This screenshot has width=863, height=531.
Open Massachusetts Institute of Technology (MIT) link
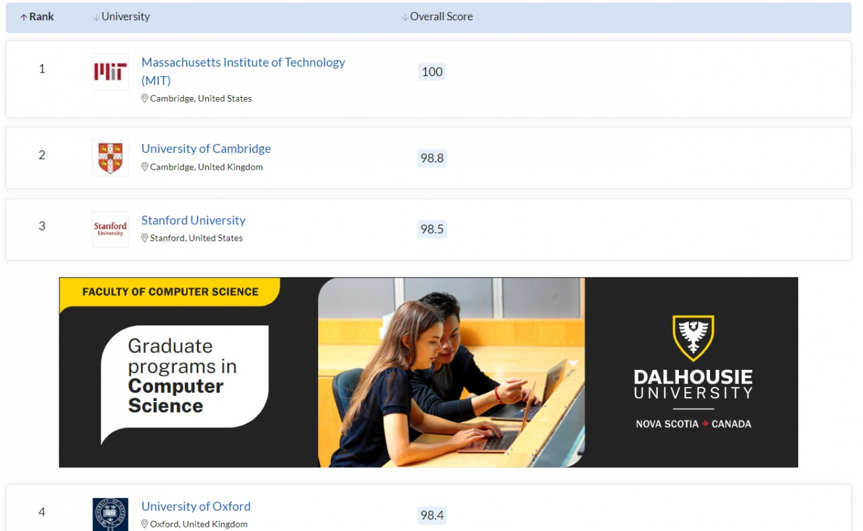click(243, 71)
